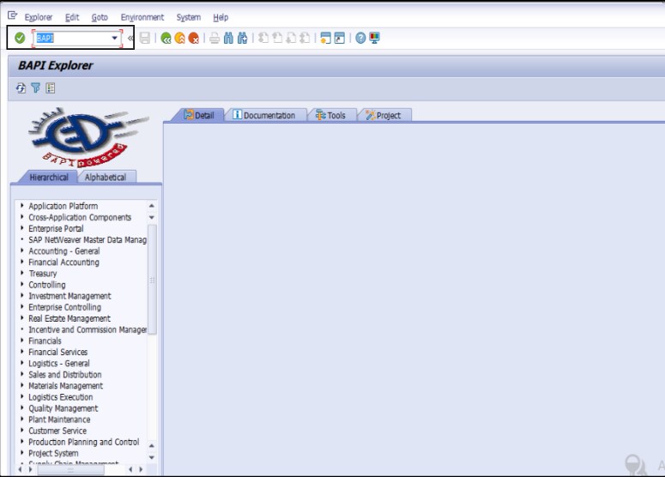Click the Previous Page icon
The width and height of the screenshot is (665, 477).
coord(277,38)
